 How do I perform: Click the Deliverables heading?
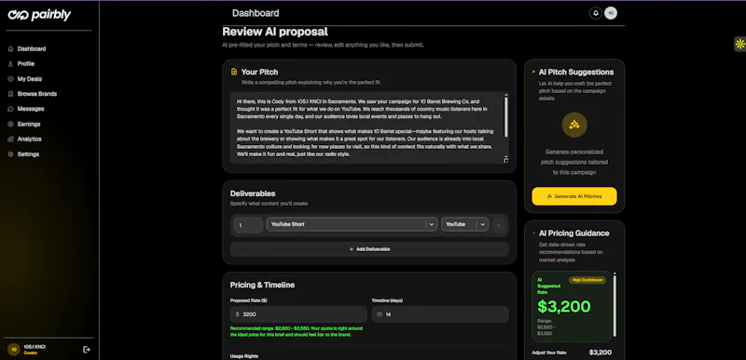(253, 193)
